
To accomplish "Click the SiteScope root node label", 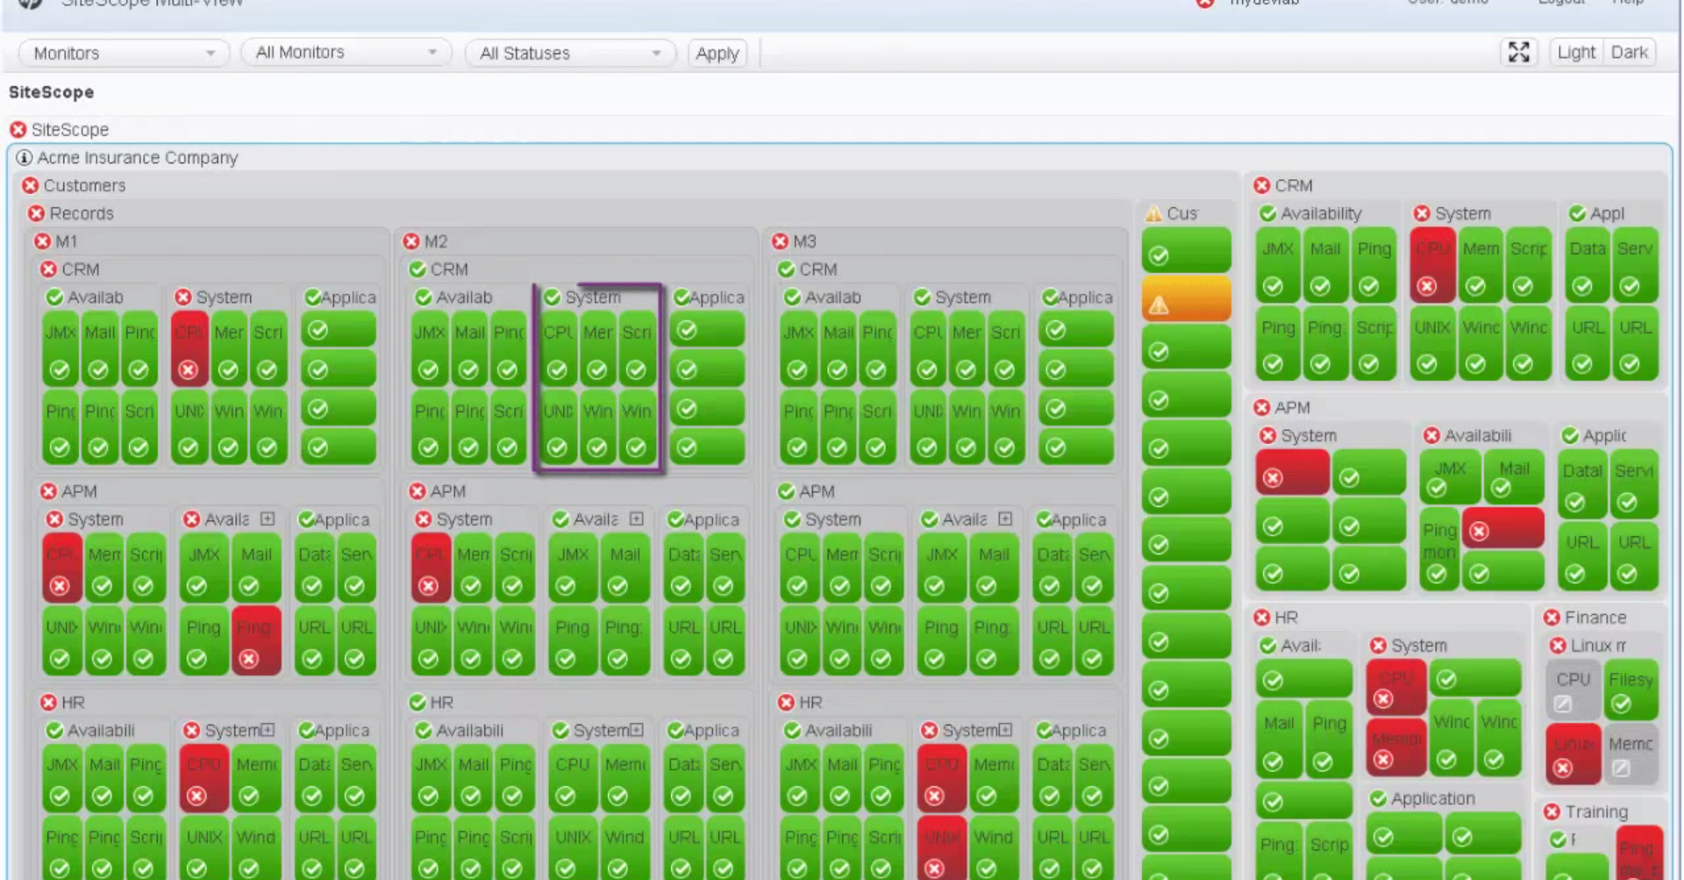I will [x=70, y=130].
